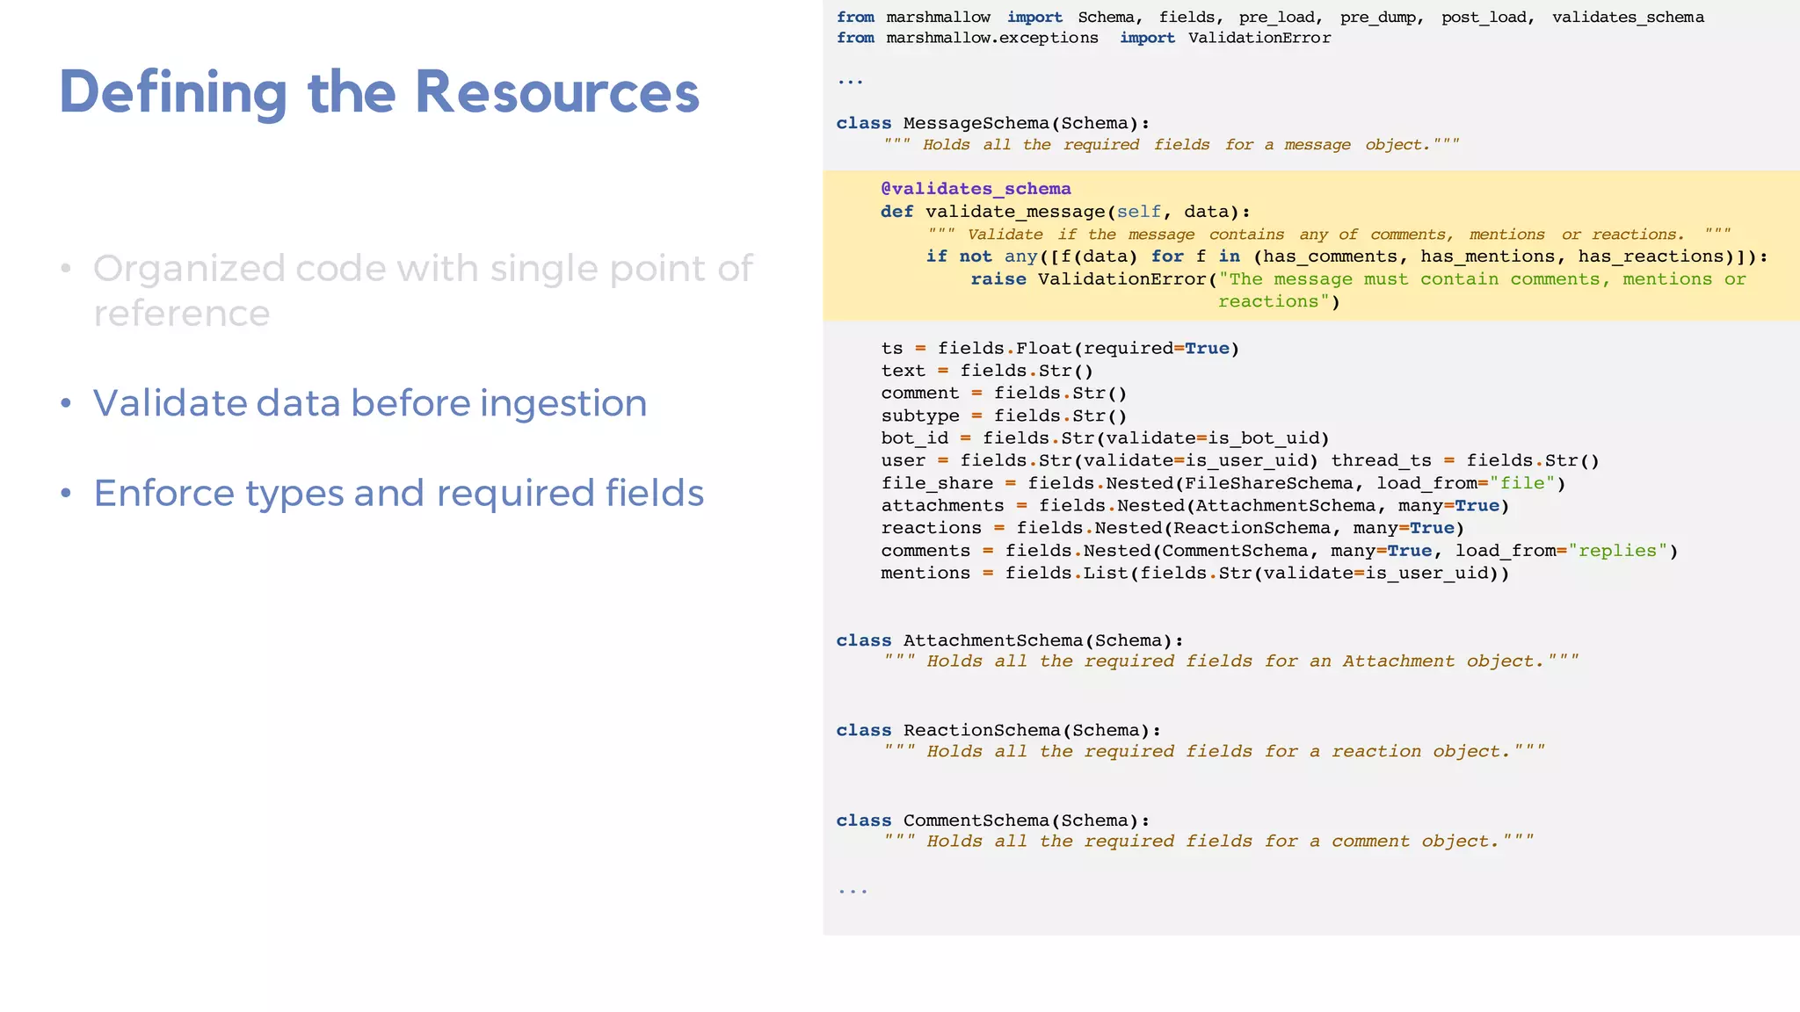Click the 'reactions = fields.Nested(ReactionSchema' line
The image size is (1800, 1012).
(x=1172, y=528)
